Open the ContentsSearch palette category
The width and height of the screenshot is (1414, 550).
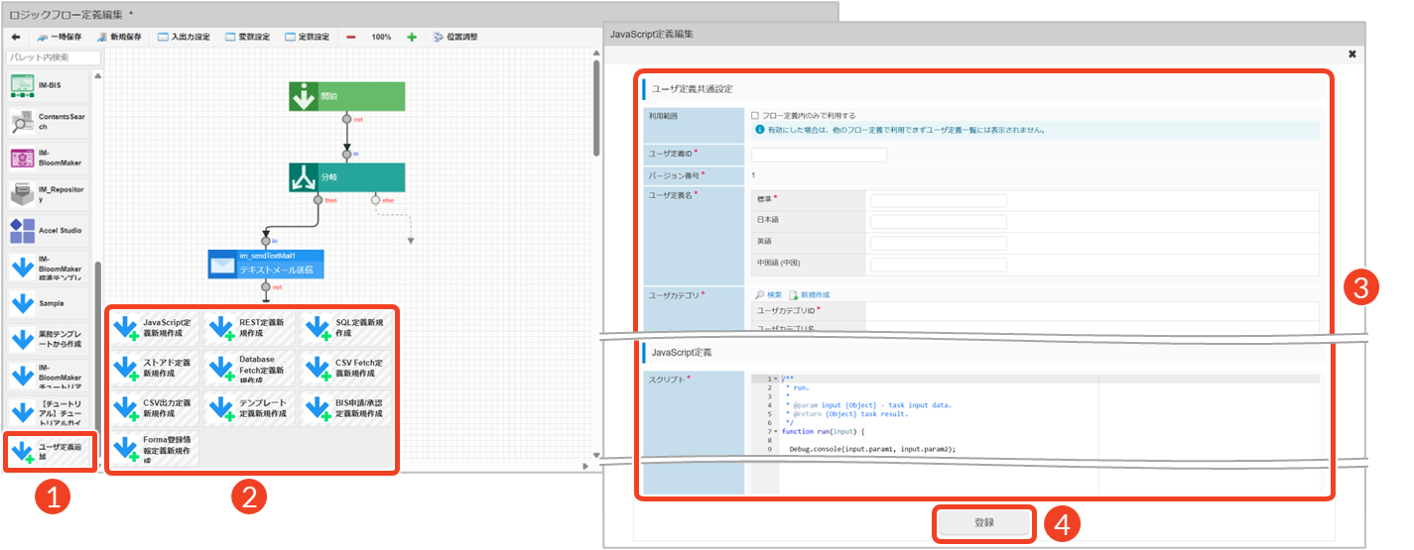pos(50,122)
